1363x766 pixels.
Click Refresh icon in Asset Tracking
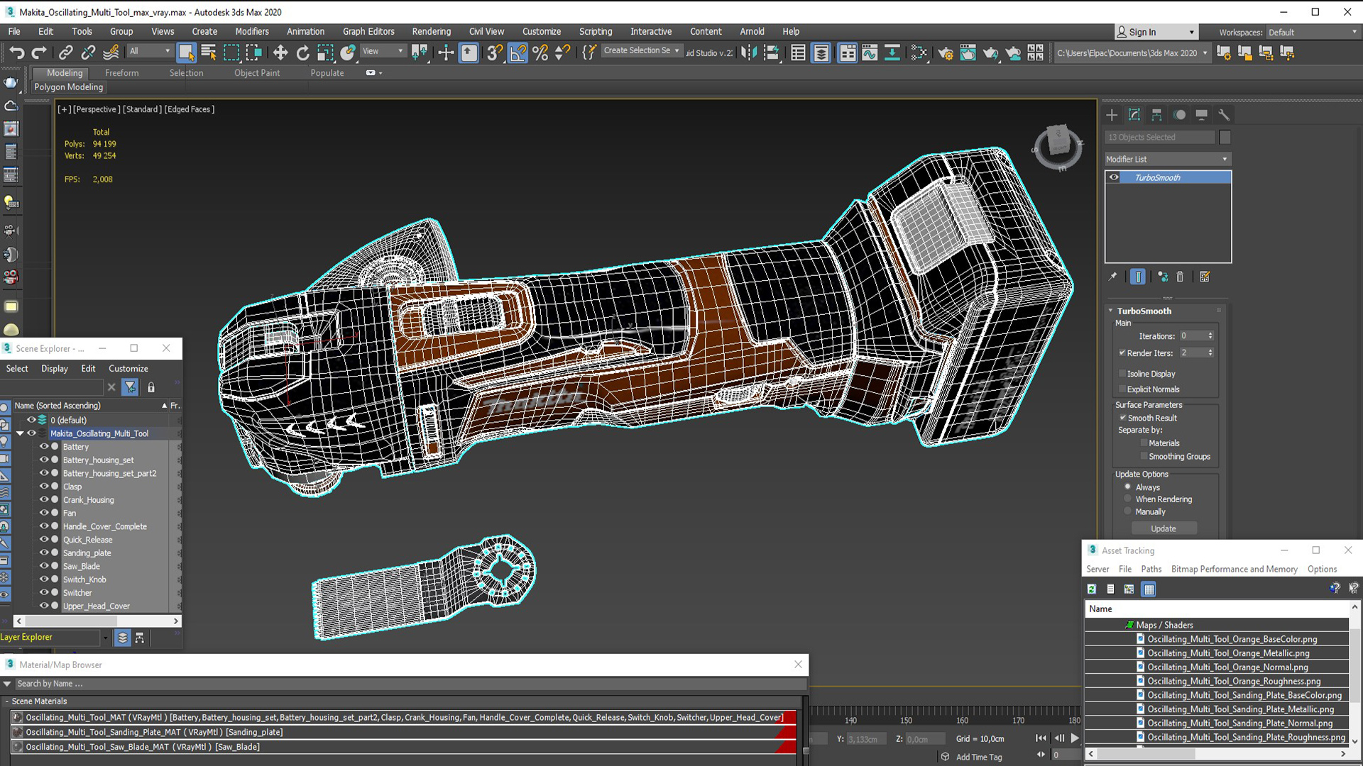[1092, 589]
